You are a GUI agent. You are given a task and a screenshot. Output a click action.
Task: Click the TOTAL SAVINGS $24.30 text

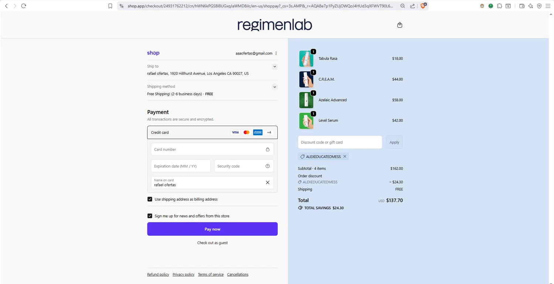tap(324, 208)
